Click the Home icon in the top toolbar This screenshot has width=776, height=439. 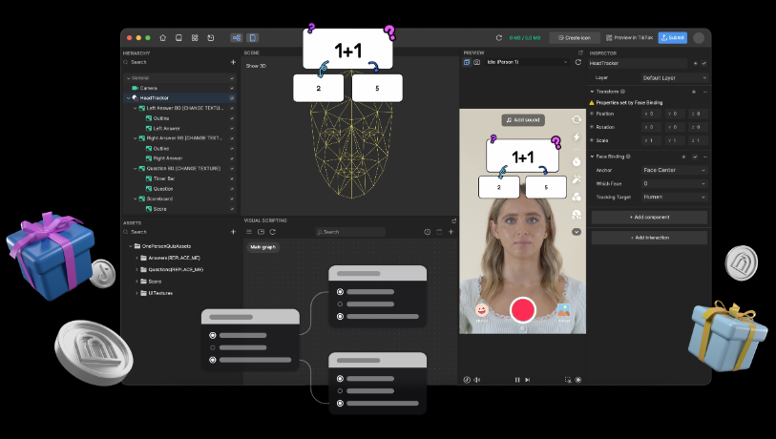pyautogui.click(x=162, y=38)
